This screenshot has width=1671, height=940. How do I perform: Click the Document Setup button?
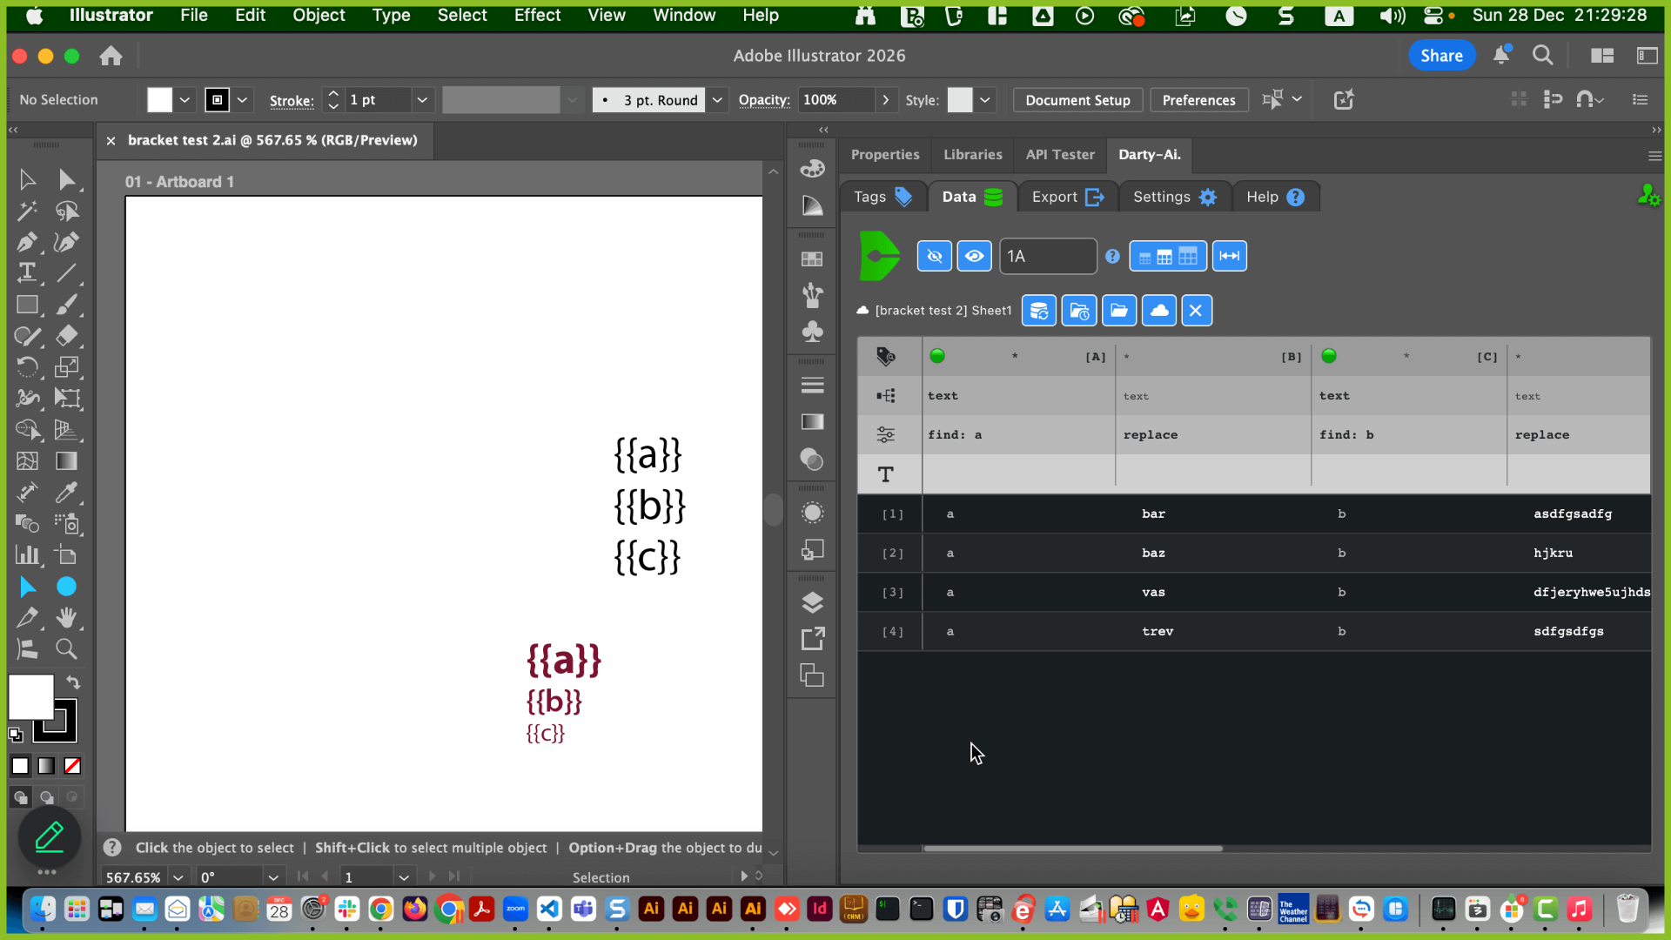click(x=1077, y=100)
